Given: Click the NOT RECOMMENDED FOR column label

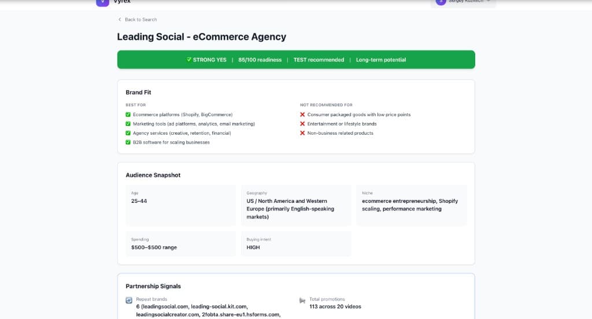Looking at the screenshot, I should coord(326,105).
